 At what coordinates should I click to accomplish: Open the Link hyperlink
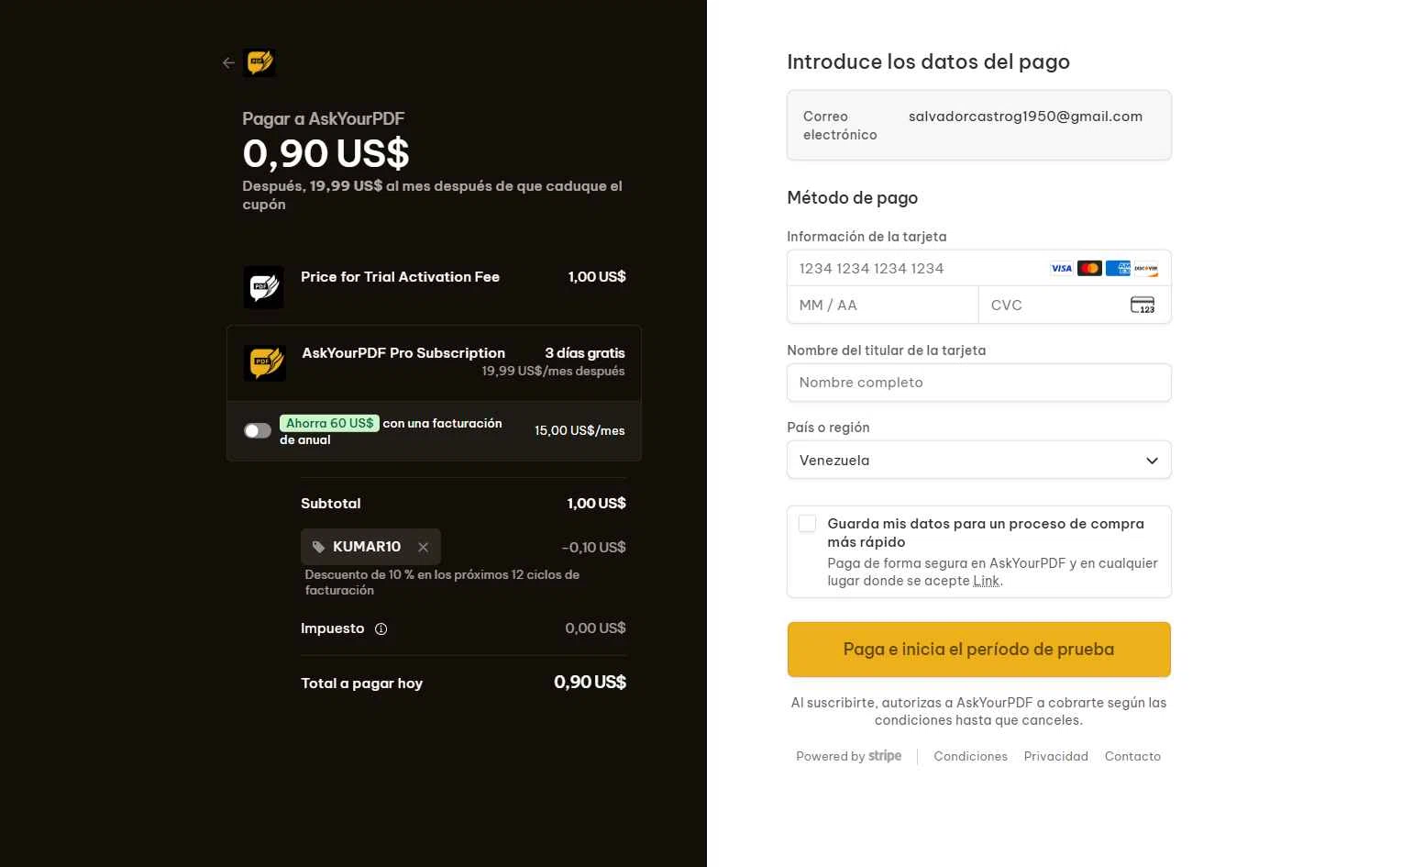[987, 581]
